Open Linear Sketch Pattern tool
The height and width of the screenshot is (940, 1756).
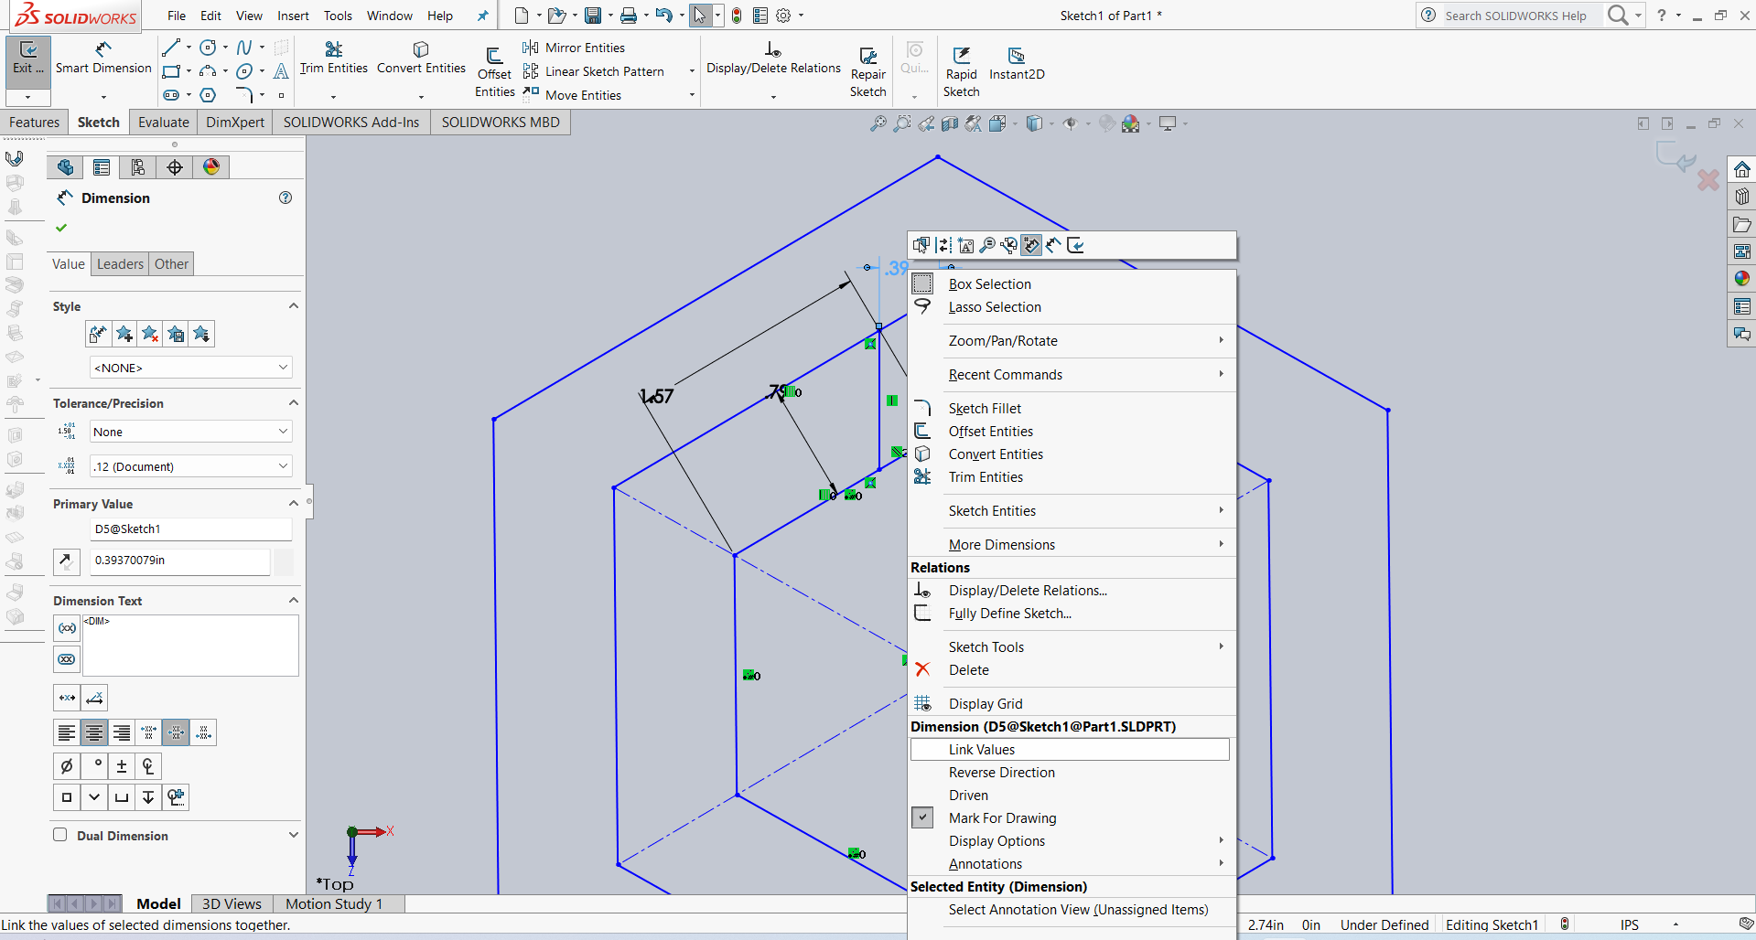pyautogui.click(x=594, y=71)
